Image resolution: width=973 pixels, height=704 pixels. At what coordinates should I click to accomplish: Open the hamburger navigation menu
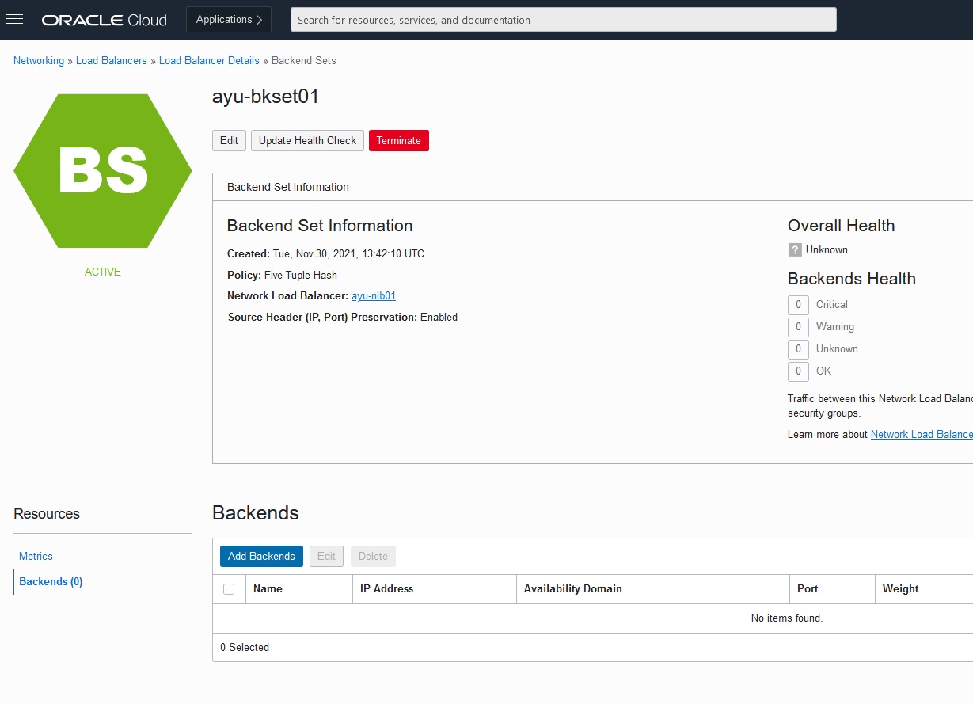pyautogui.click(x=15, y=20)
